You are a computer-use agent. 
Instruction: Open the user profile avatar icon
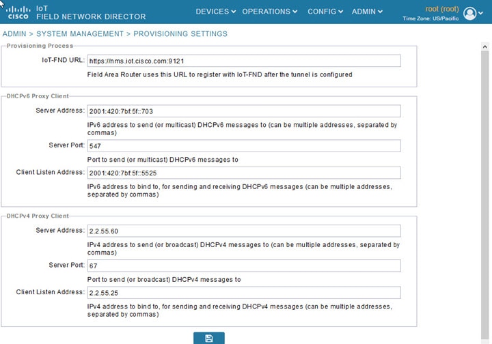pyautogui.click(x=469, y=13)
